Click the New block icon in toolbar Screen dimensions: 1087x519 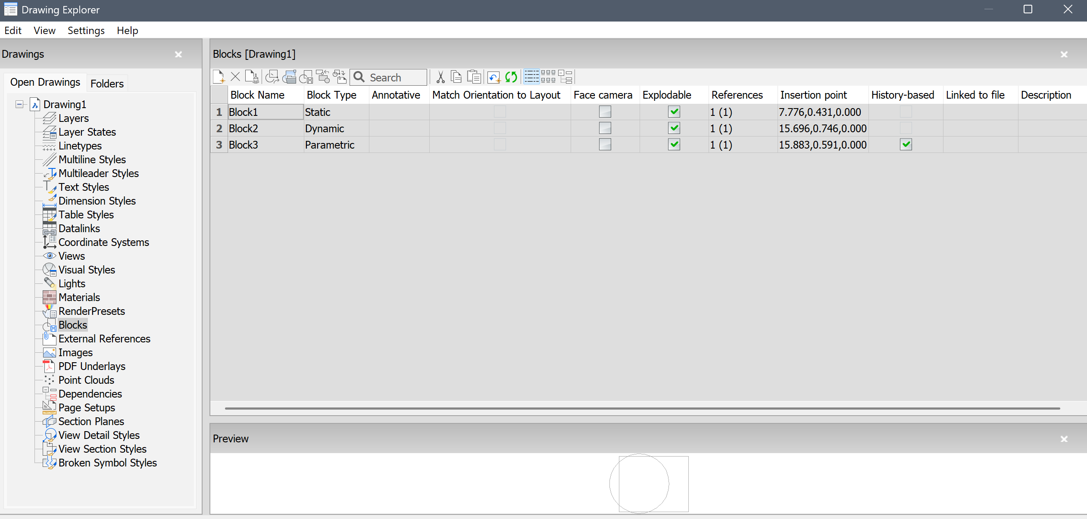click(219, 77)
